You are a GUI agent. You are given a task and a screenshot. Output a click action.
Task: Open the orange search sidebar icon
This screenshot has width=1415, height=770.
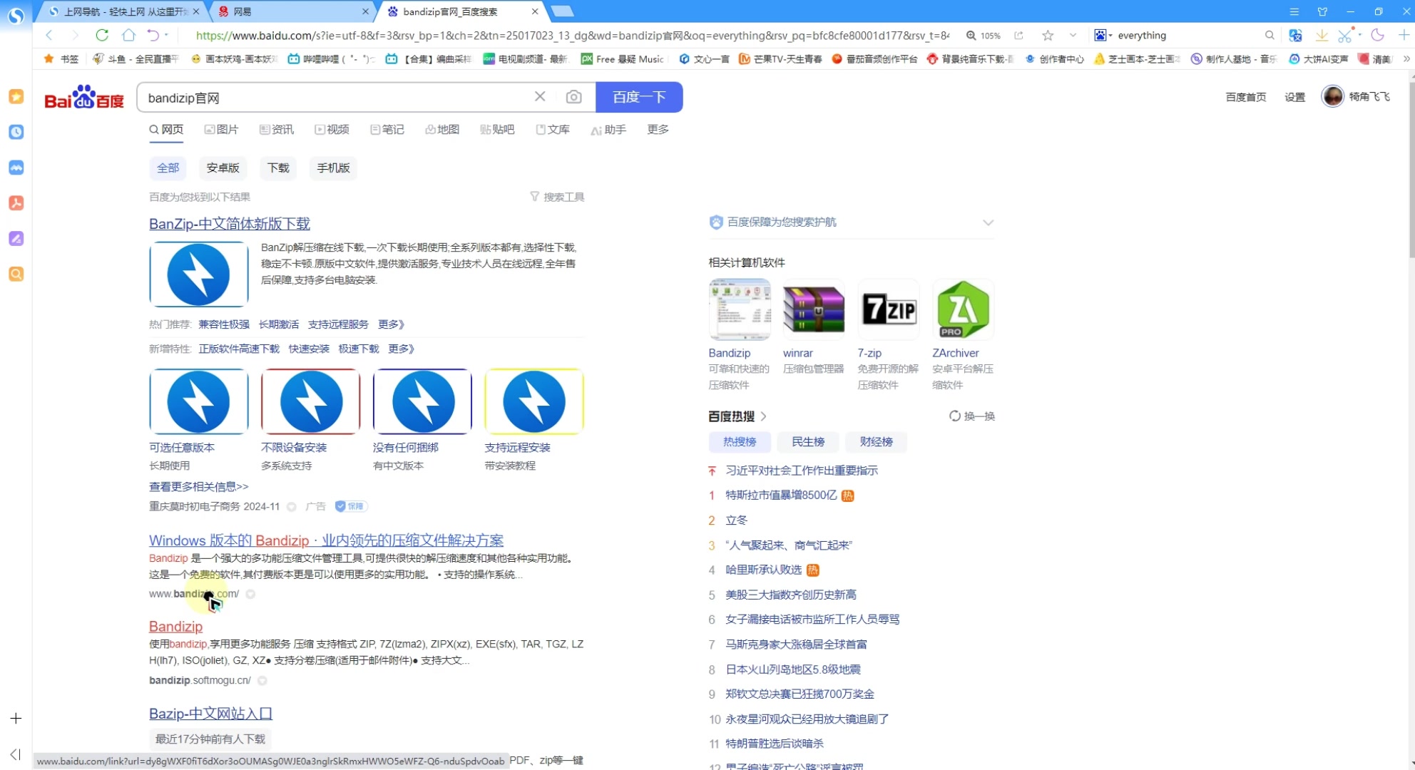pyautogui.click(x=16, y=274)
